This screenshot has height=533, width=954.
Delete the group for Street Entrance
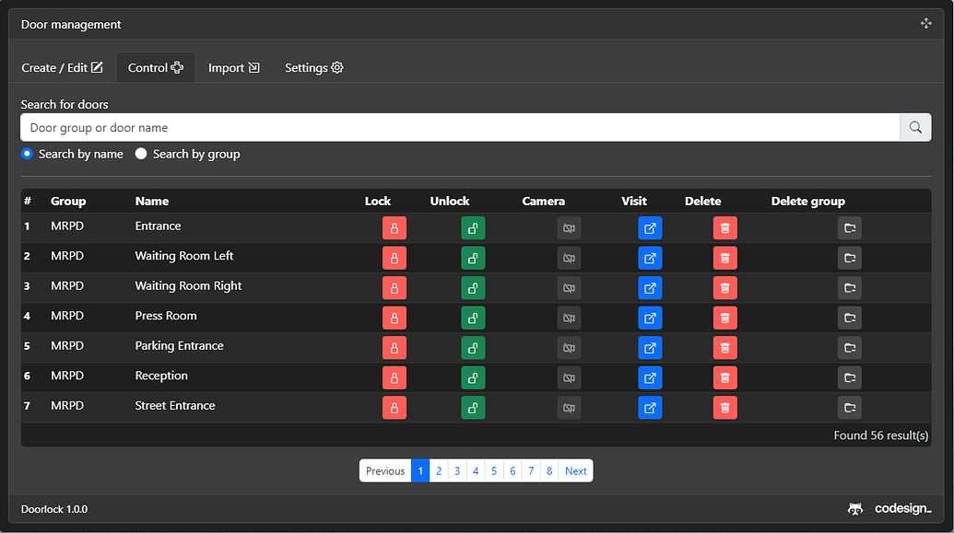pos(849,407)
